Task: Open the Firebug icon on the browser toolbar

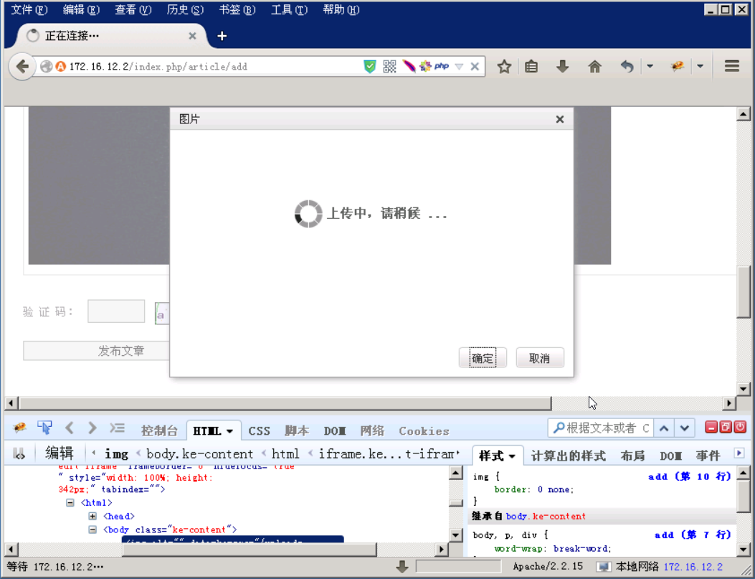Action: (676, 66)
